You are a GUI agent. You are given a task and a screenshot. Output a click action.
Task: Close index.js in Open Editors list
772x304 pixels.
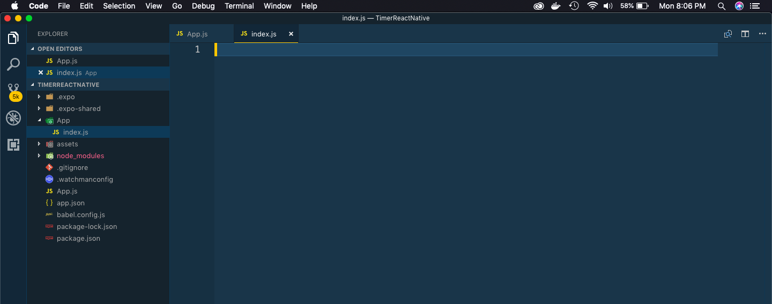(x=41, y=72)
